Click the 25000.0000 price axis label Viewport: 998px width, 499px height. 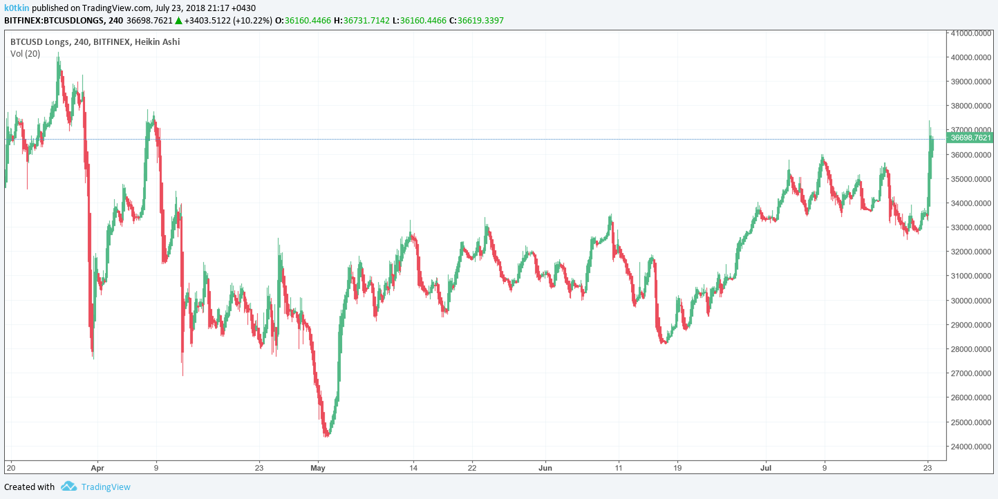click(971, 422)
